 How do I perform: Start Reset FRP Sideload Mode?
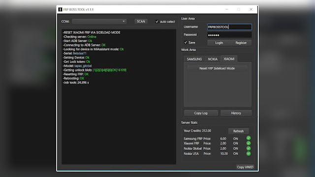pyautogui.click(x=217, y=68)
